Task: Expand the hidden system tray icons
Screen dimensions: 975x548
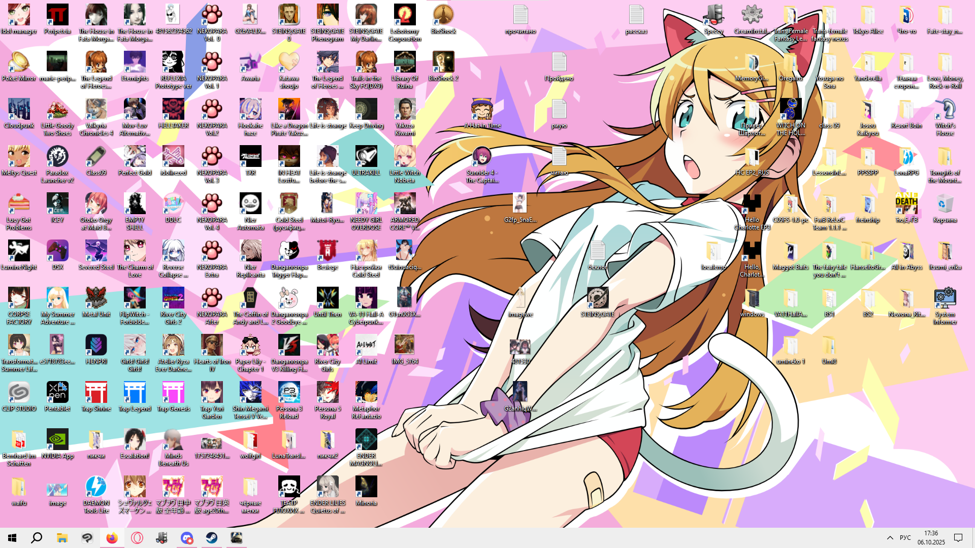Action: pyautogui.click(x=890, y=538)
